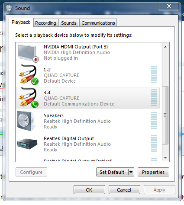Screen dimensions: 184x205
Task: Click the 'NVIDIA High Definition Audio' text
Action: pyautogui.click(x=77, y=52)
